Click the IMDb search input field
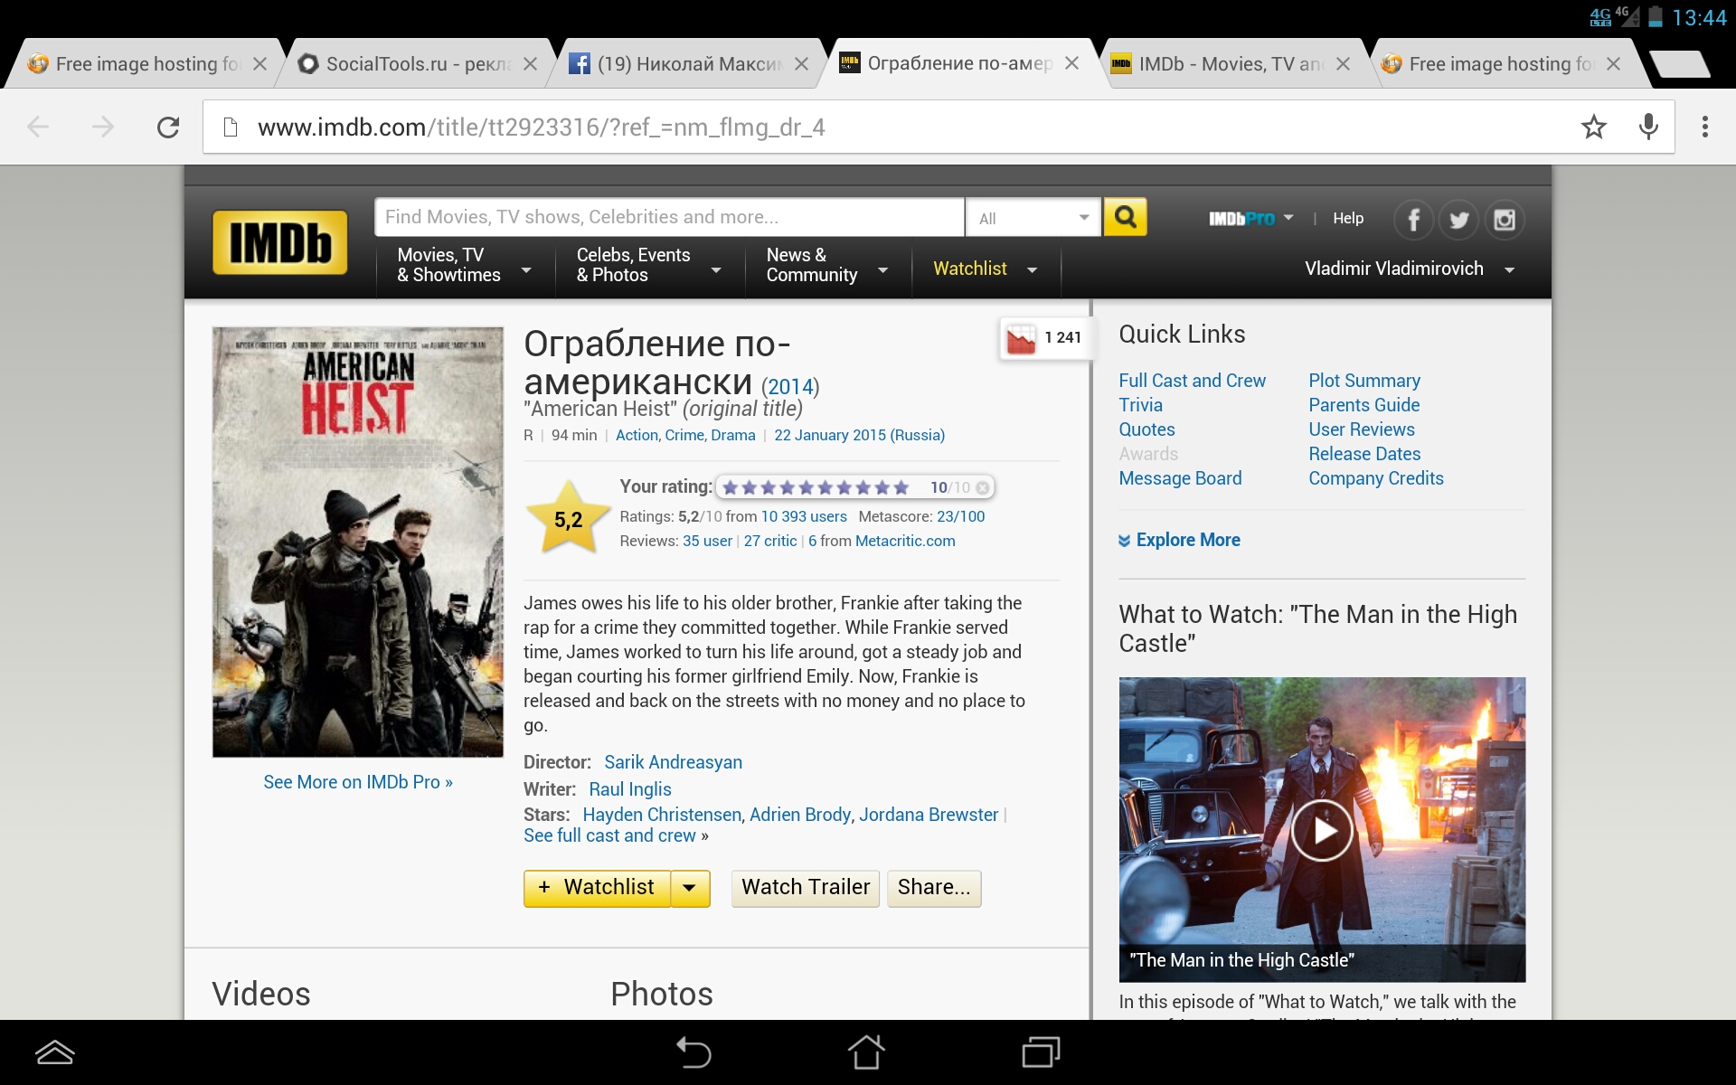Image resolution: width=1736 pixels, height=1085 pixels. pyautogui.click(x=669, y=217)
